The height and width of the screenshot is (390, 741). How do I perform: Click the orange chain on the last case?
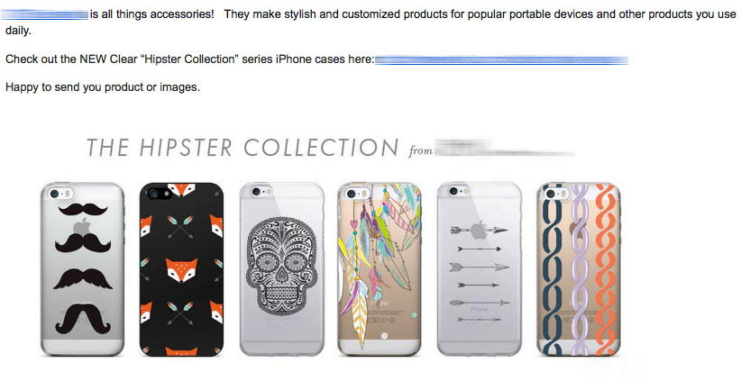point(607,270)
